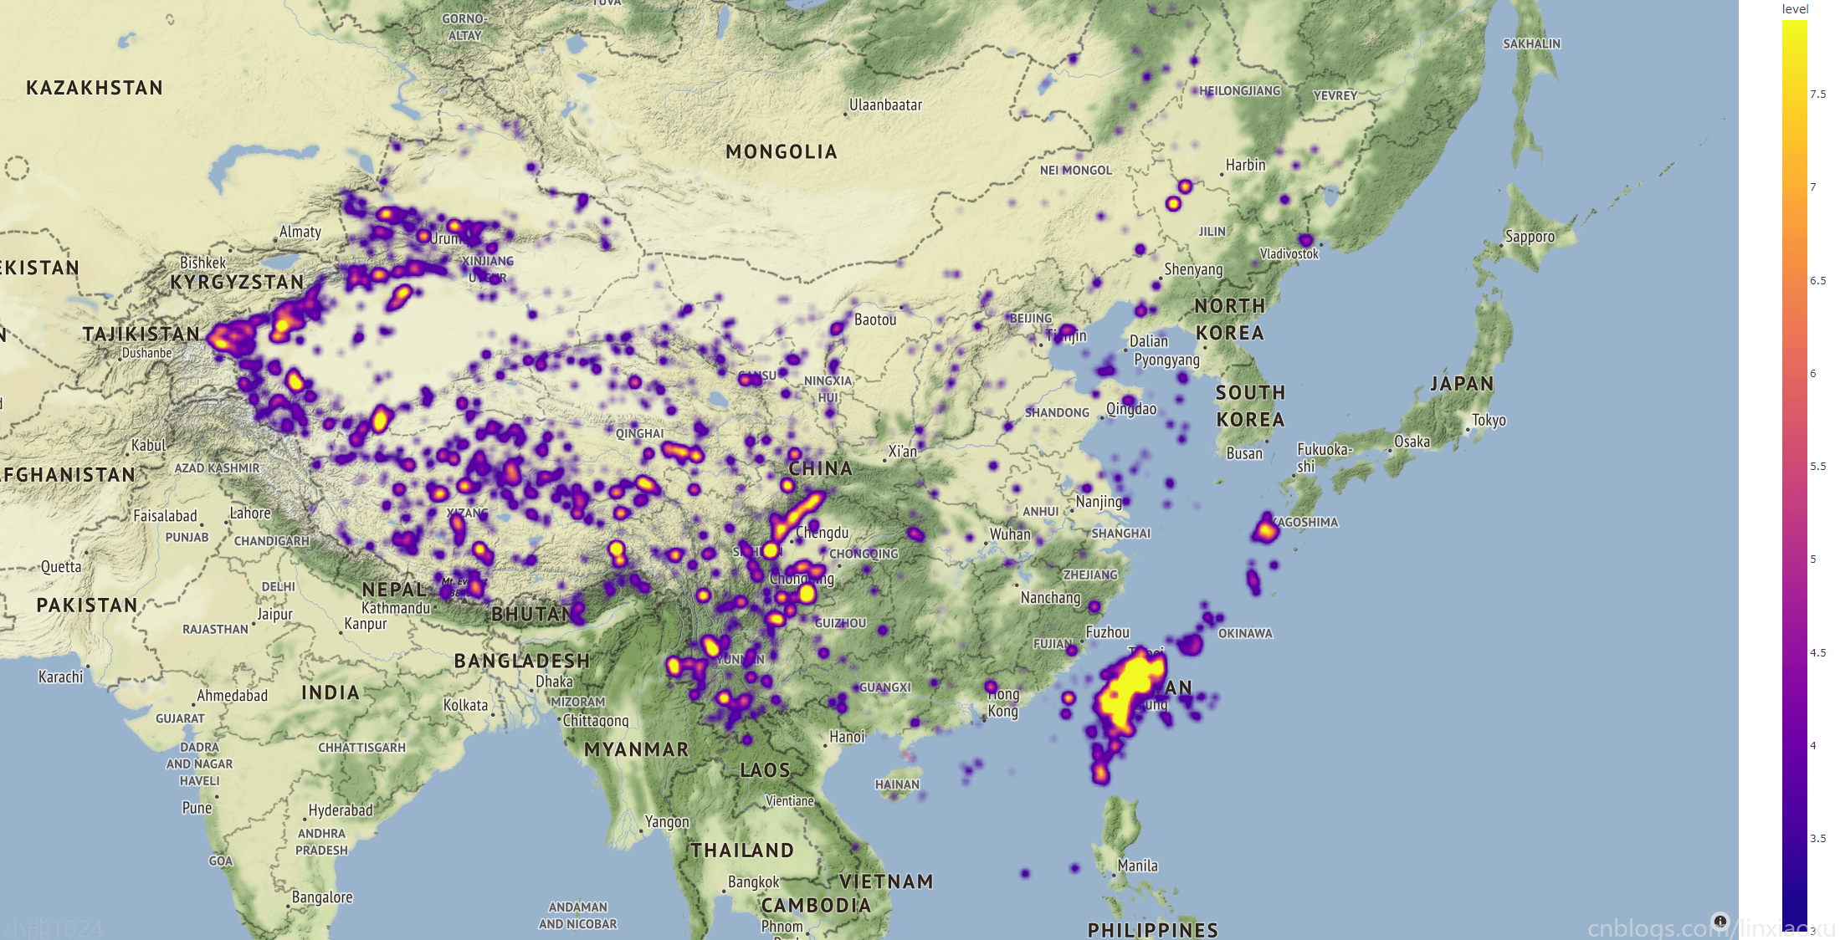Click the Osaka city label
The height and width of the screenshot is (940, 1840).
click(1412, 442)
